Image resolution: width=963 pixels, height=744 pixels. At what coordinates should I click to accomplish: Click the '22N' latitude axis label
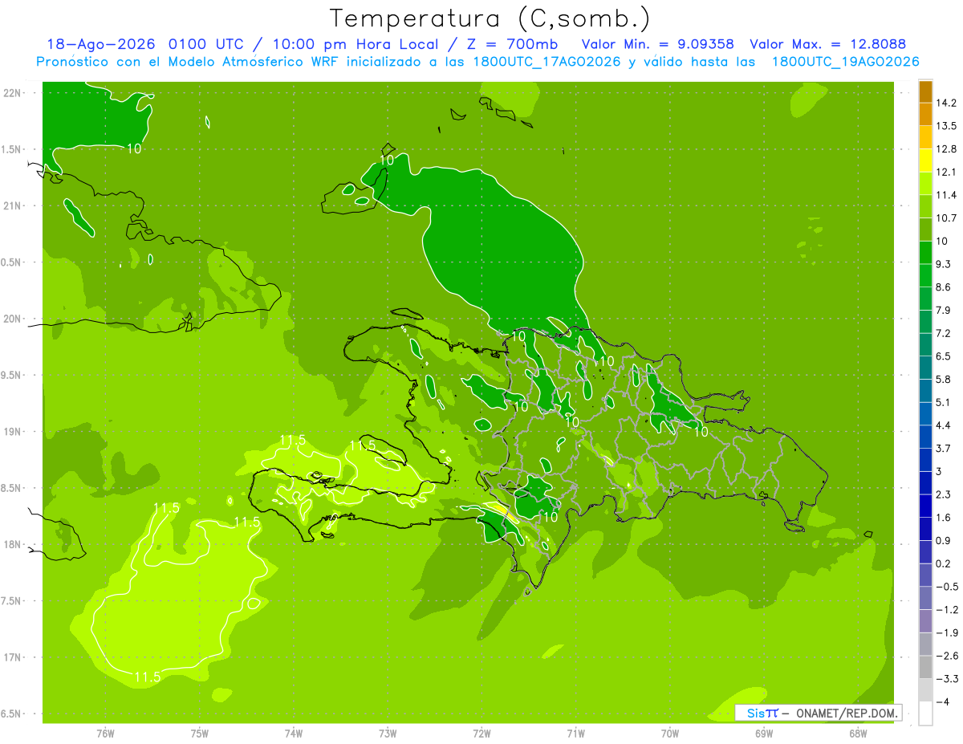(13, 92)
